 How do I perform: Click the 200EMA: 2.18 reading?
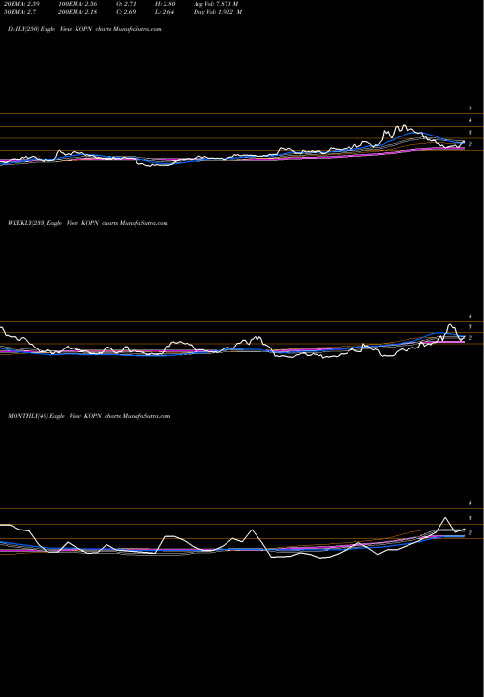77,12
